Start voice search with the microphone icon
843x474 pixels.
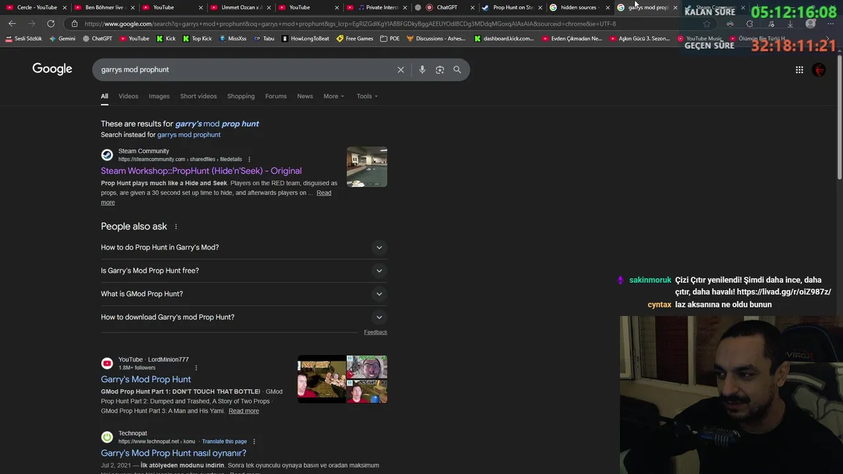422,70
